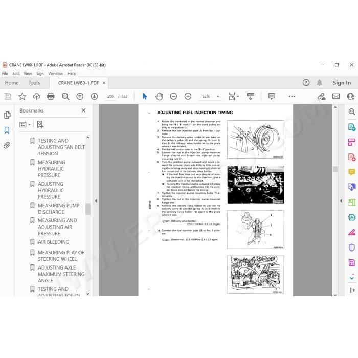The width and height of the screenshot is (358, 358).
Task: Go to next page arrow
Action: pyautogui.click(x=94, y=96)
